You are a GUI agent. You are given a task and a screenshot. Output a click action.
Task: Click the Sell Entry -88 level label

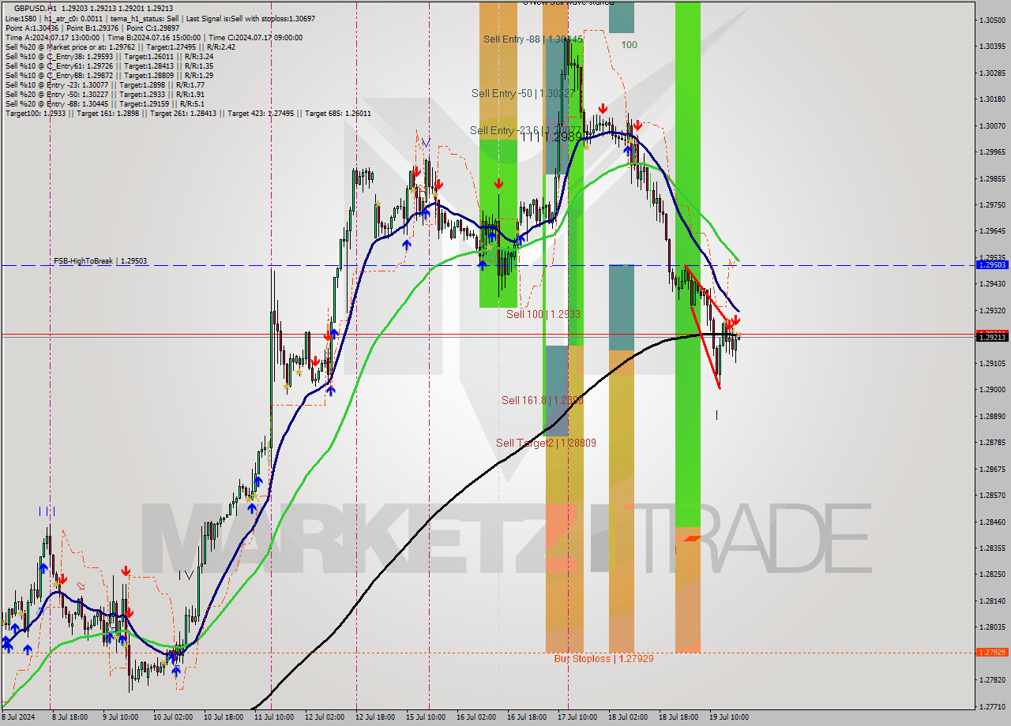(x=533, y=39)
